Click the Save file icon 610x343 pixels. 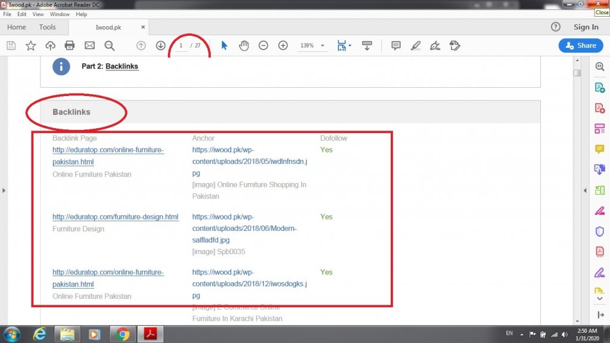tap(11, 45)
